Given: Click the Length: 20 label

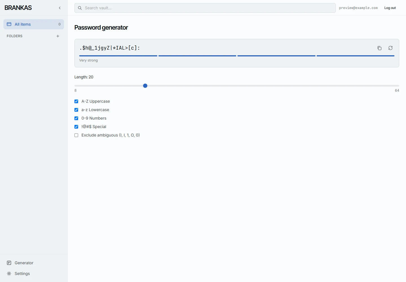Looking at the screenshot, I should [x=84, y=77].
